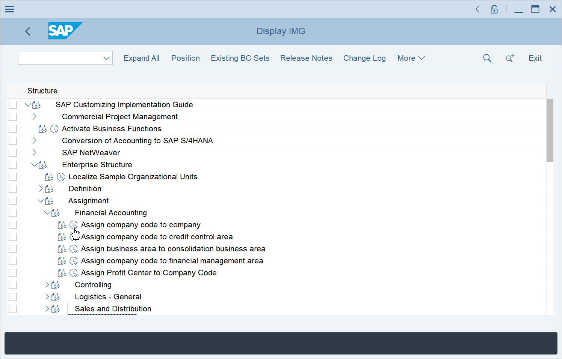Execute activity icon for business area to consolidation business area
This screenshot has width=562, height=359.
click(x=74, y=249)
